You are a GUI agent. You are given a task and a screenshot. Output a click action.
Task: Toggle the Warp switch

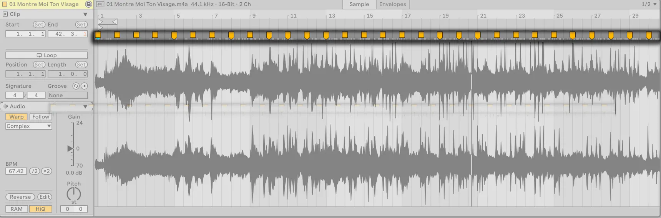click(x=17, y=116)
